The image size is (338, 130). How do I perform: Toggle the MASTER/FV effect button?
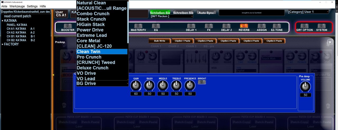(138, 26)
